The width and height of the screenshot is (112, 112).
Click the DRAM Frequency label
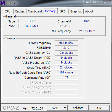pyautogui.click(x=39, y=43)
